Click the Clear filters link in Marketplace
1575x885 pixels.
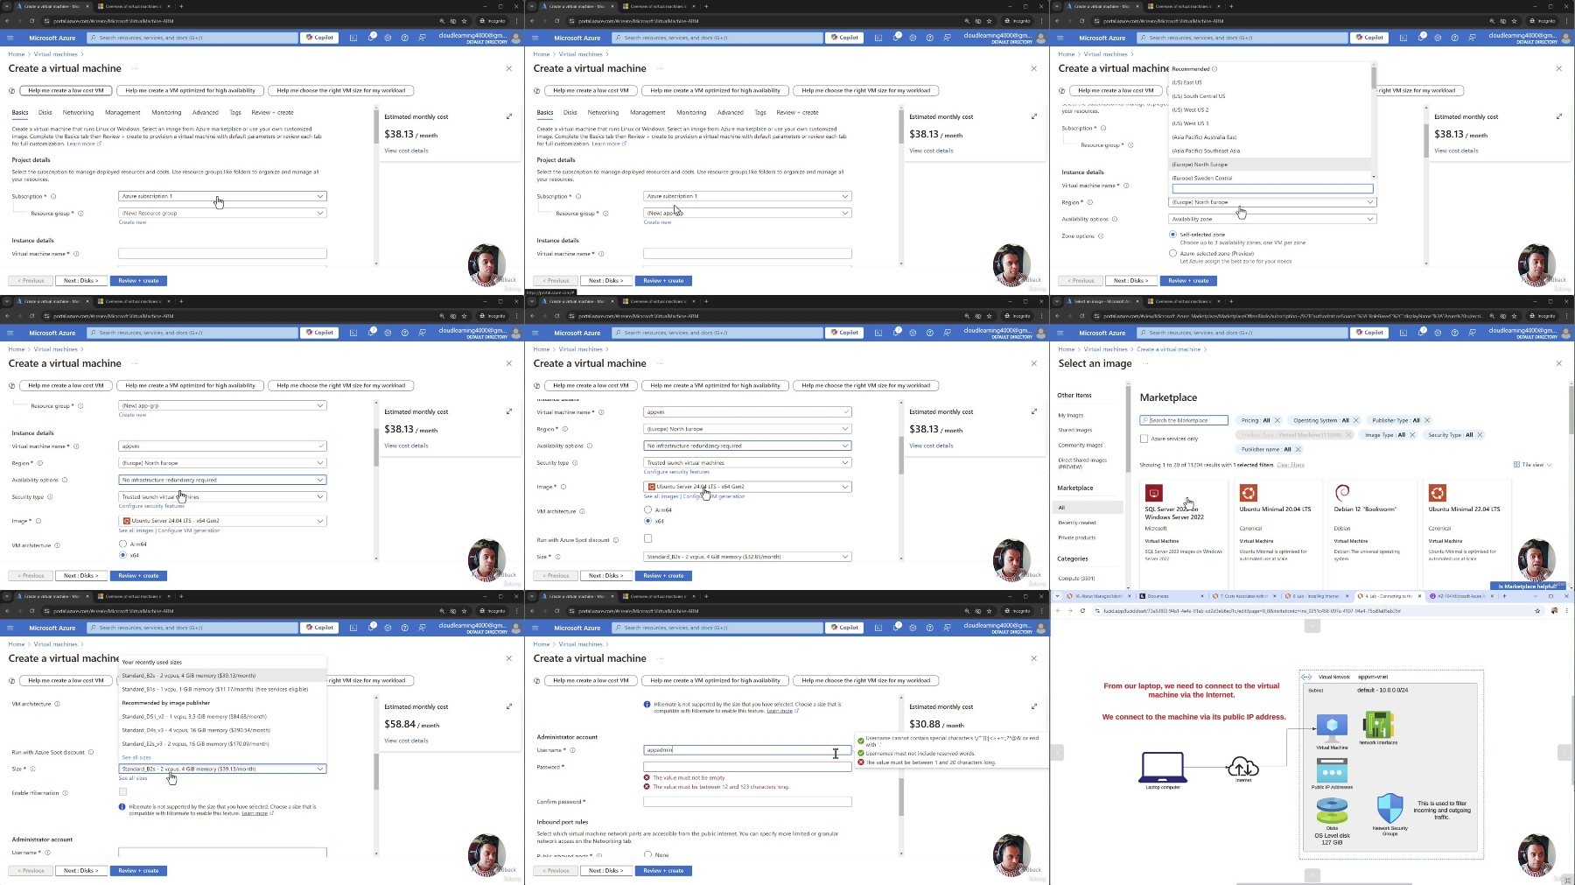click(x=1291, y=465)
